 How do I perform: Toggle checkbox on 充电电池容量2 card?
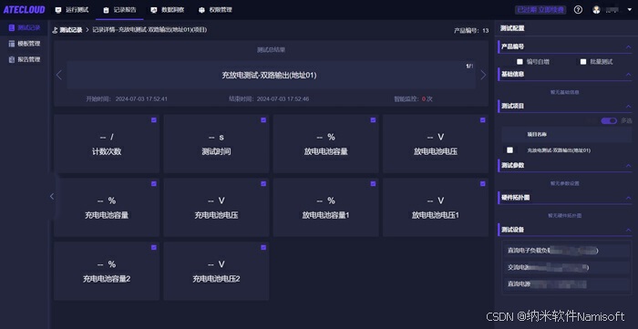tap(154, 247)
